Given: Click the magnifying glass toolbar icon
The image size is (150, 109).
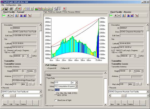Looking at the screenshot, I should [x=55, y=9].
